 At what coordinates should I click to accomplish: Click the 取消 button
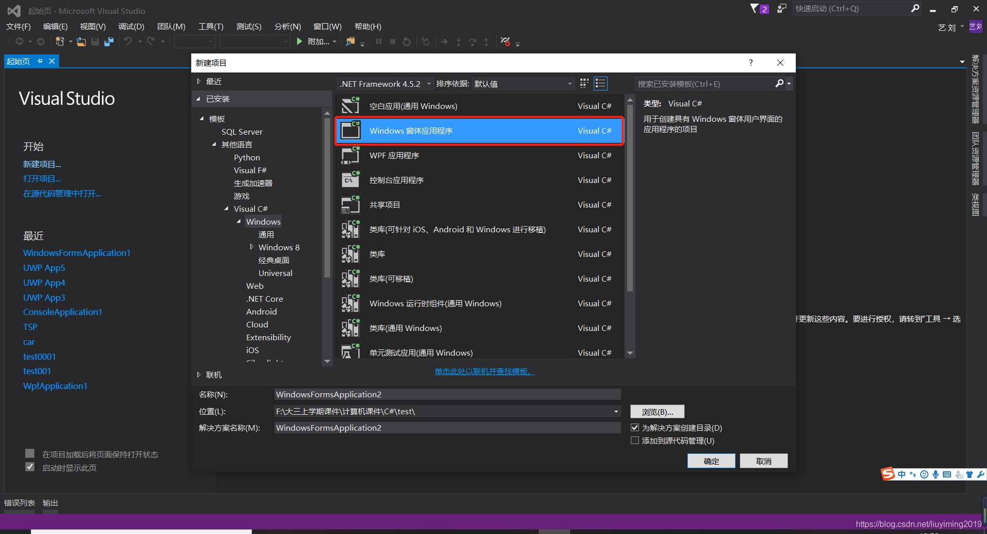click(764, 461)
